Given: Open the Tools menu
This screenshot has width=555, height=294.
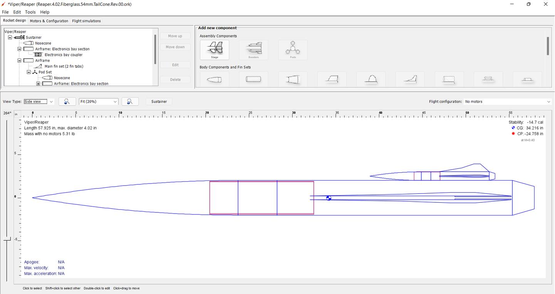Looking at the screenshot, I should tap(30, 12).
